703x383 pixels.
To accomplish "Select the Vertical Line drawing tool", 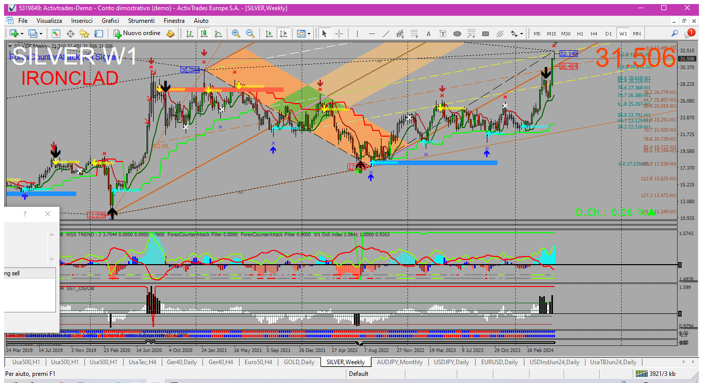I will coord(358,34).
